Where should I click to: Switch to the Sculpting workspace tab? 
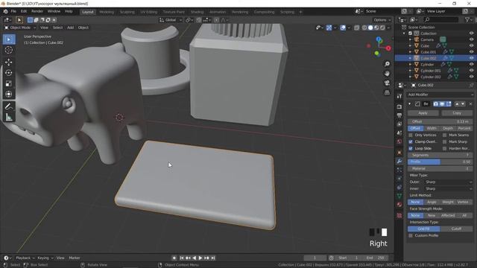[x=127, y=12]
